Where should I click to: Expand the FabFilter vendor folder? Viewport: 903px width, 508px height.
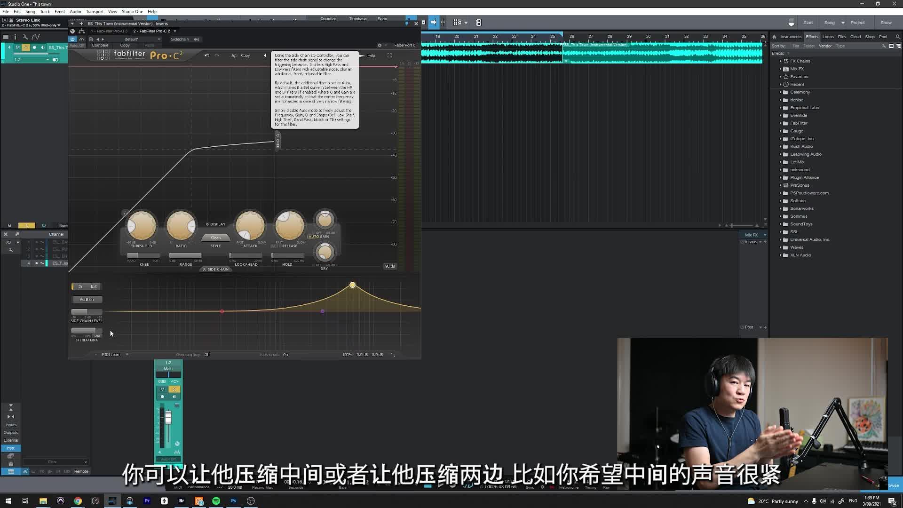tap(780, 123)
